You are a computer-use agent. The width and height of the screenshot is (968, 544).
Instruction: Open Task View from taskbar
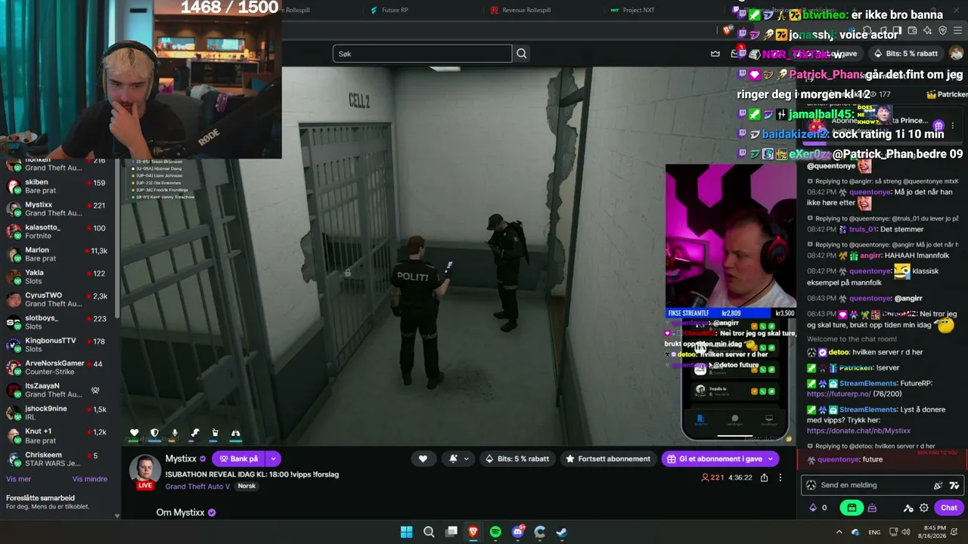(x=451, y=532)
